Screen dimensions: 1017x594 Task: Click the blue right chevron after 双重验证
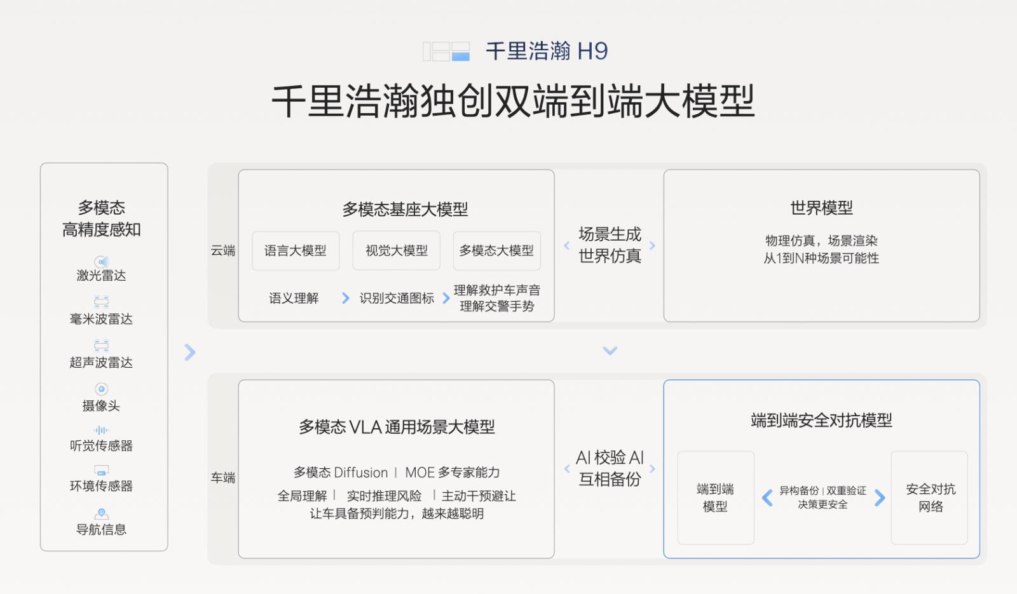(880, 497)
